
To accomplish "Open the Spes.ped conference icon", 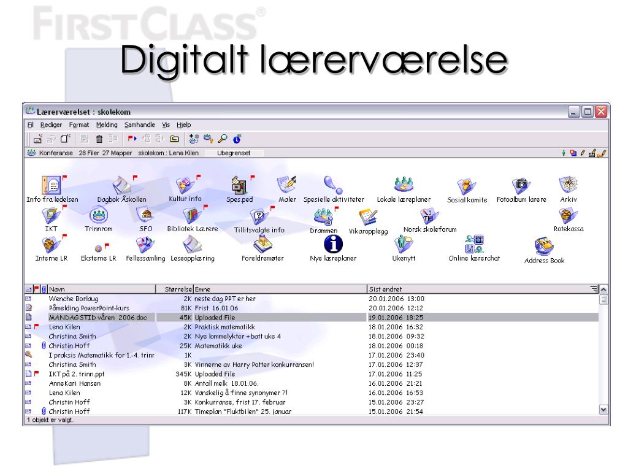I will (239, 185).
